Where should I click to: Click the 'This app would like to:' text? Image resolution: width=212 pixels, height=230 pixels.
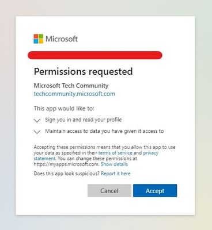(64, 109)
